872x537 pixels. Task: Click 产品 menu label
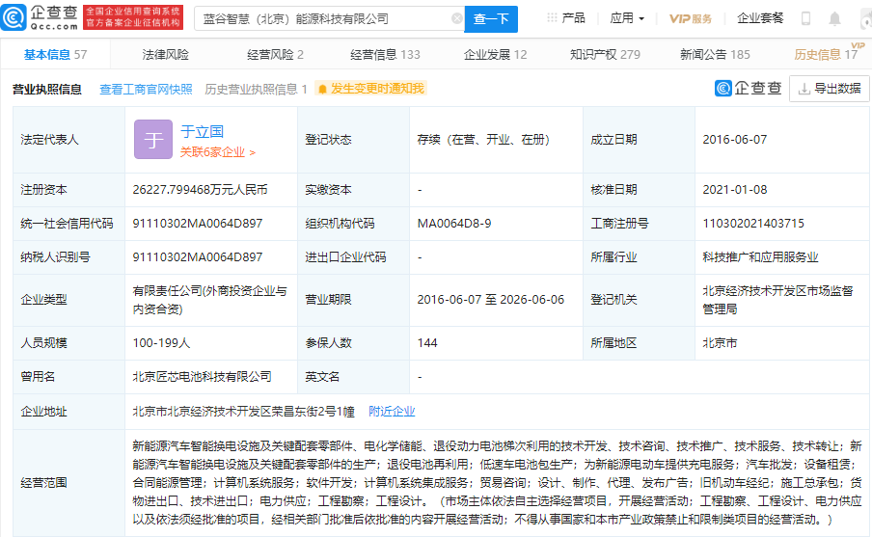pos(573,18)
